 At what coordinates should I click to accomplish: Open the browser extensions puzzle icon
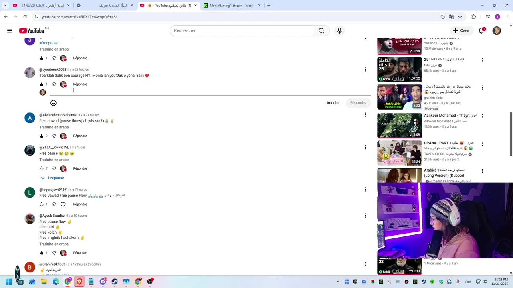pos(474,17)
